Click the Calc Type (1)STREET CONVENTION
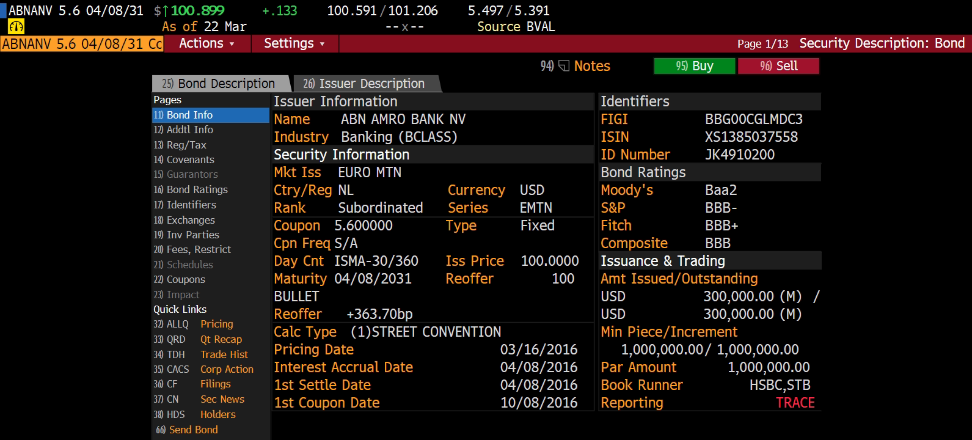972x440 pixels. pyautogui.click(x=426, y=332)
